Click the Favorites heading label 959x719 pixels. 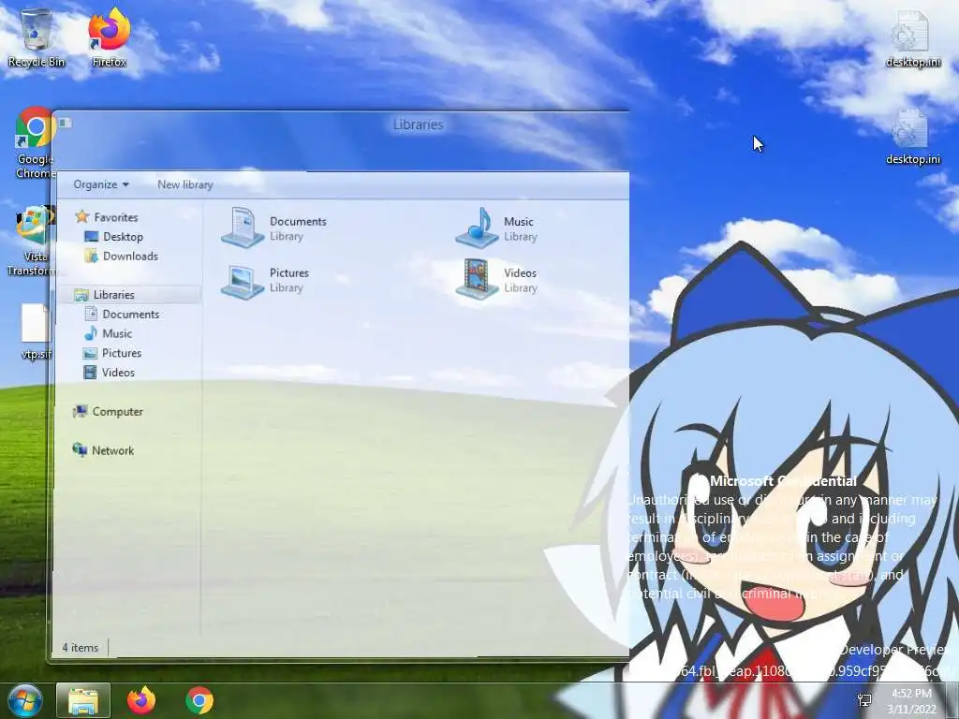click(x=115, y=217)
